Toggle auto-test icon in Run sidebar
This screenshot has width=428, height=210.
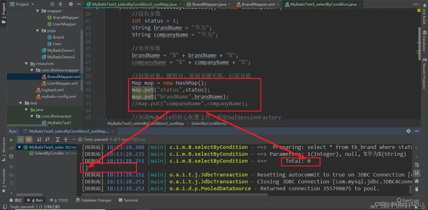click(x=11, y=156)
